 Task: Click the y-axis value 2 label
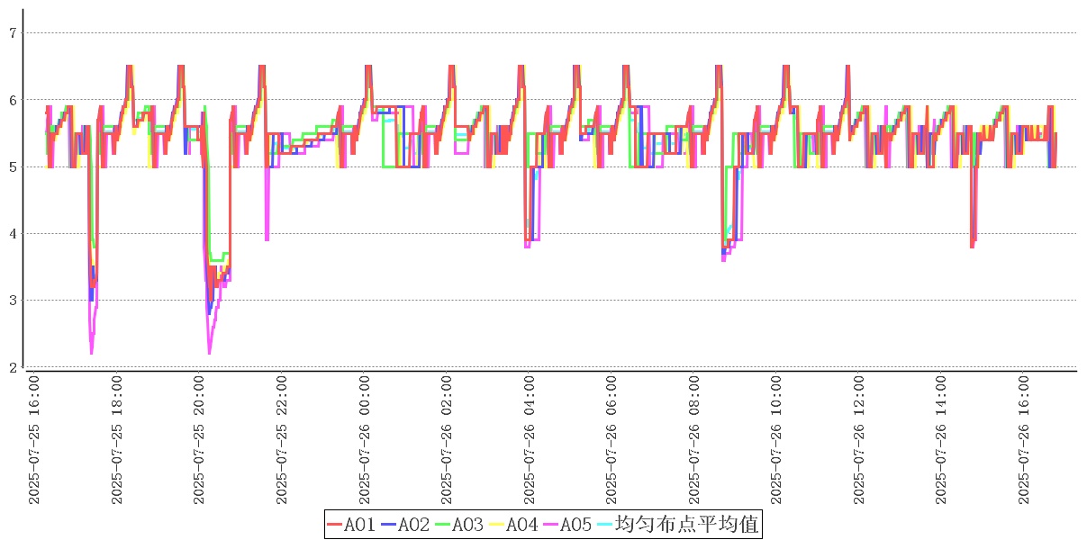point(13,366)
